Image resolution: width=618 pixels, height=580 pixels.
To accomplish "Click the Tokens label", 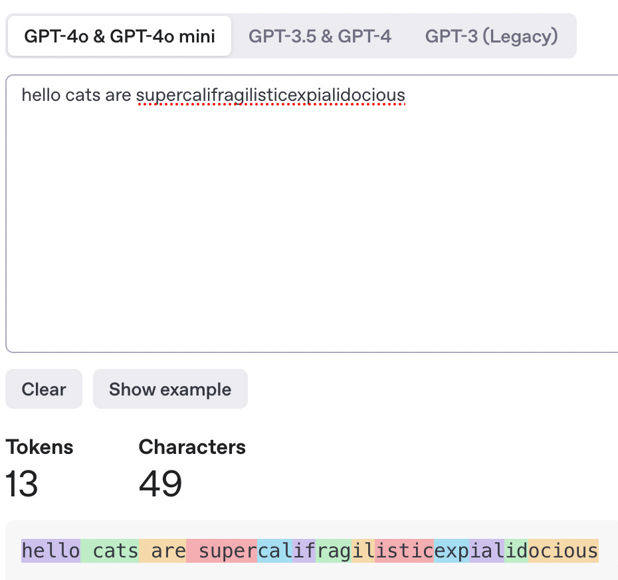I will click(39, 447).
